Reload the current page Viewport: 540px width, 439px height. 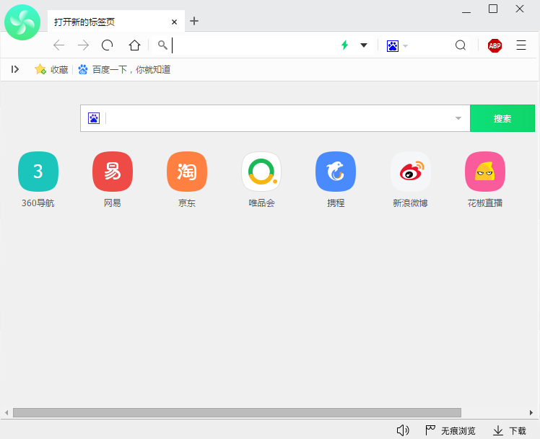point(107,45)
